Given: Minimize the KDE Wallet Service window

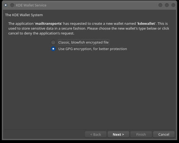Looking at the screenshot, I should click(x=160, y=5).
